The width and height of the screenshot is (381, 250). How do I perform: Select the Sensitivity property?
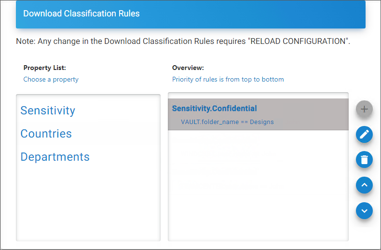click(48, 111)
